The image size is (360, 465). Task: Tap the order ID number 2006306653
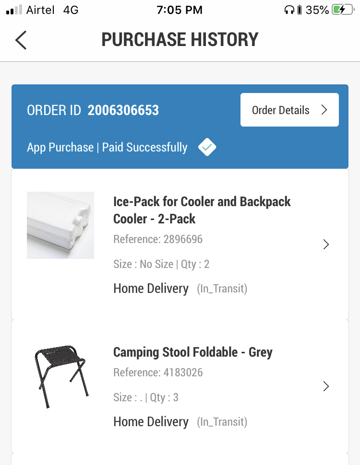click(x=123, y=110)
